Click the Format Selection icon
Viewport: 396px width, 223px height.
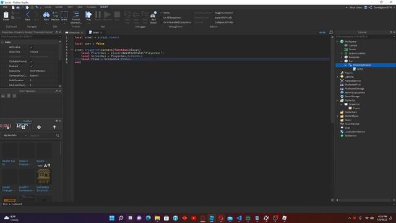76,14
